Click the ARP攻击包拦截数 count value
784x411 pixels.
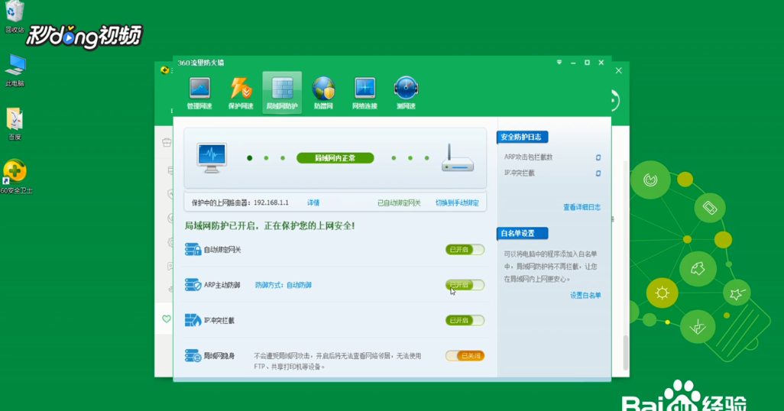(x=598, y=157)
